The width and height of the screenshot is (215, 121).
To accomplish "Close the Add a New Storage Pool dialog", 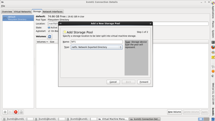I will click(150, 24).
